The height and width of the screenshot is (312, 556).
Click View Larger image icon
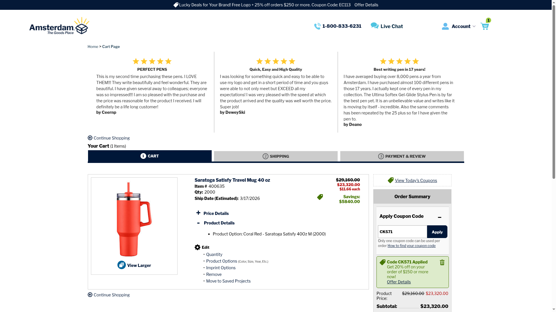[122, 265]
